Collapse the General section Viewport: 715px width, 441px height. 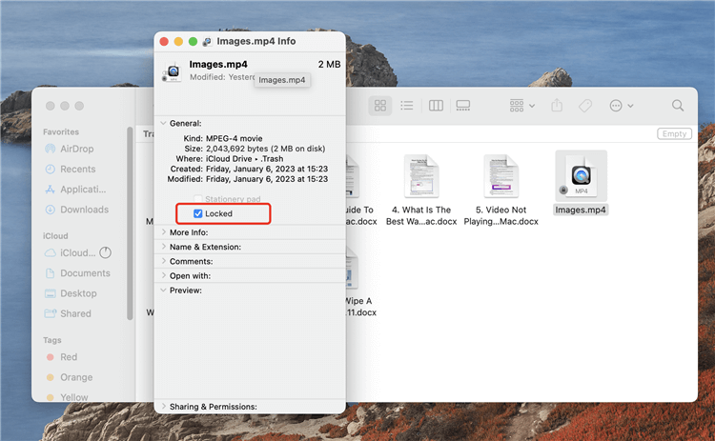click(163, 123)
